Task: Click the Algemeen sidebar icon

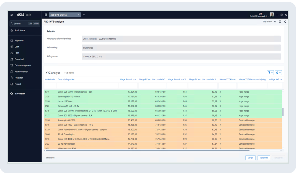Action: point(12,41)
